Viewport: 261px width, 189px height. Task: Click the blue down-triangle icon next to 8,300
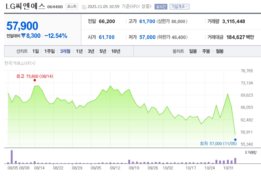pos(23,36)
